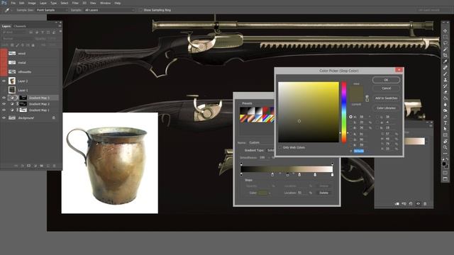Create a new group in Layers panel
This screenshot has height=255, width=454.
(x=42, y=166)
